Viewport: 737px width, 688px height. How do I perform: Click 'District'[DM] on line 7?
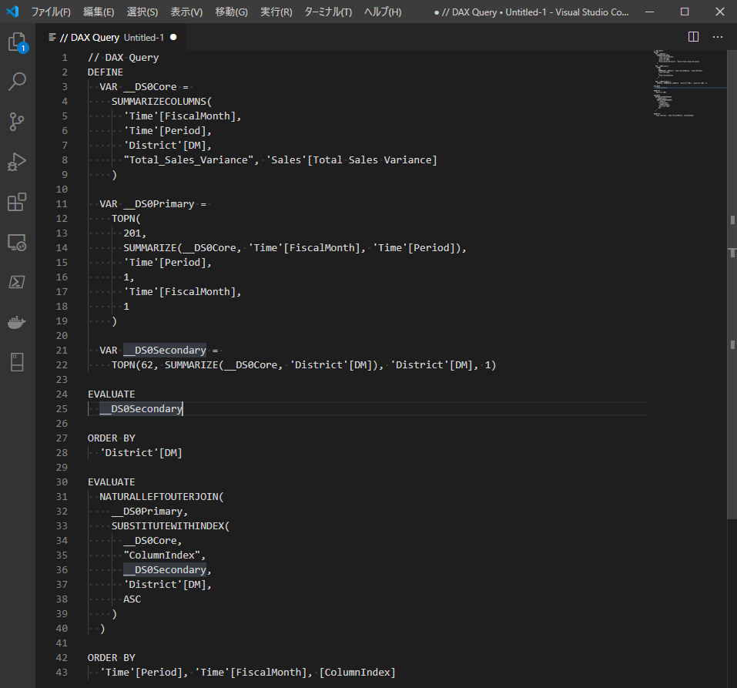pos(165,146)
